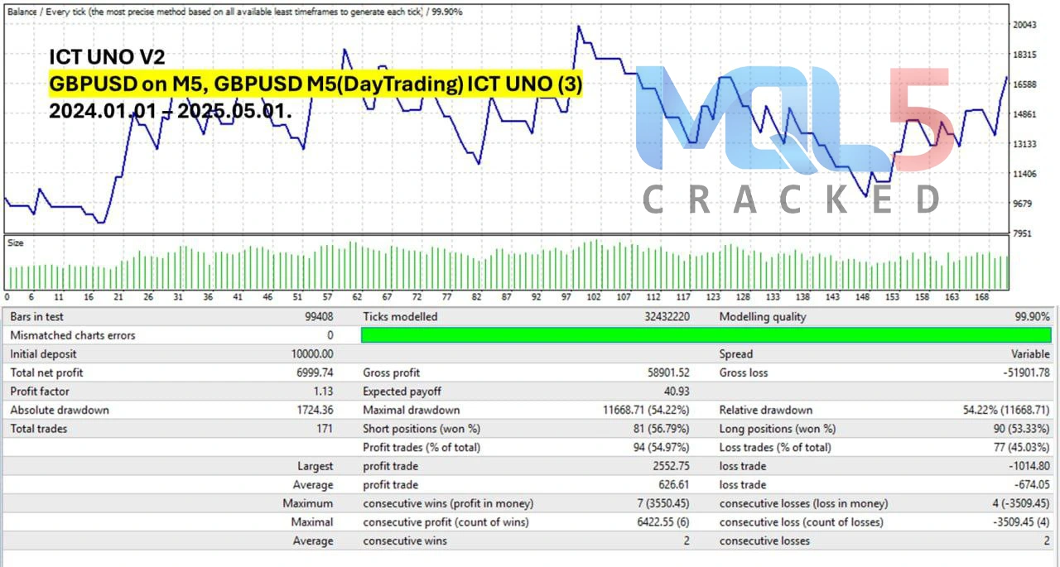Click the "Mismatched charts errors" label
The width and height of the screenshot is (1060, 567).
(x=73, y=335)
